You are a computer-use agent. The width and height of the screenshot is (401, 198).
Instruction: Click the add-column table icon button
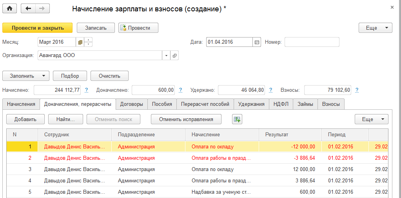[x=237, y=119]
